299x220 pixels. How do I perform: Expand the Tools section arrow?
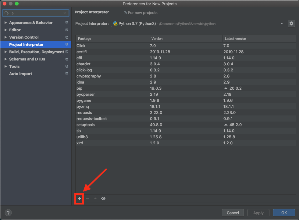[6, 66]
